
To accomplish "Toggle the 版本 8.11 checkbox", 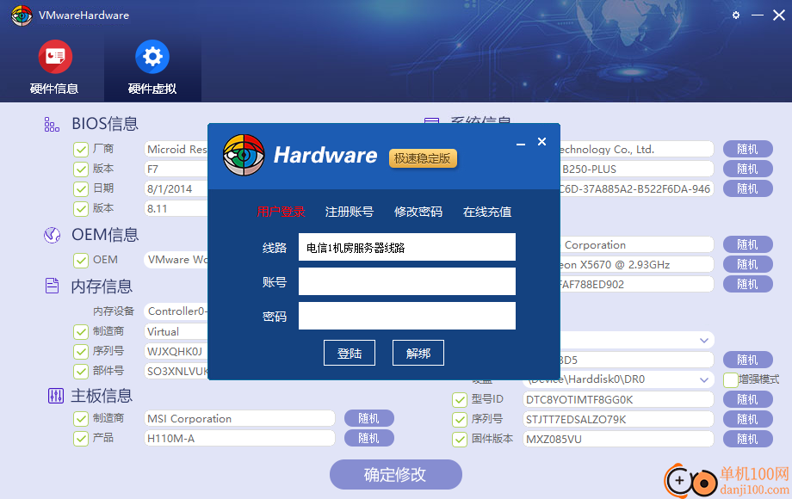I will (81, 208).
